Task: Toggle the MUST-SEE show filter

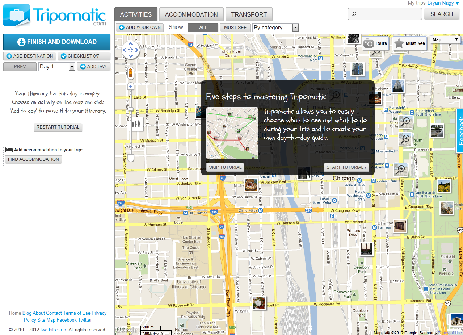Action: pyautogui.click(x=235, y=28)
